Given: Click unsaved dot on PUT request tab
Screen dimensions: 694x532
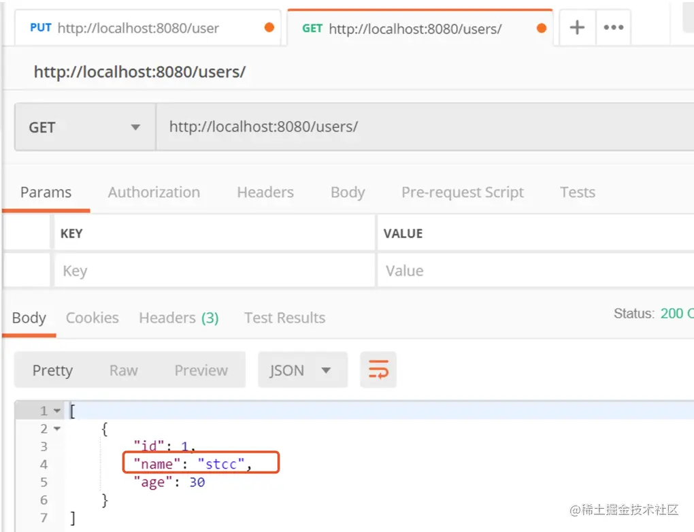Looking at the screenshot, I should [x=269, y=28].
